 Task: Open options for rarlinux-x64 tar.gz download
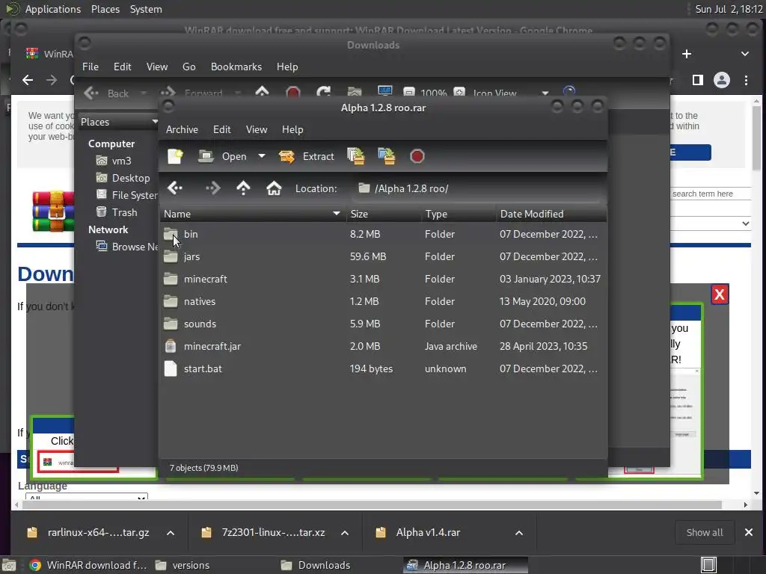click(x=171, y=533)
